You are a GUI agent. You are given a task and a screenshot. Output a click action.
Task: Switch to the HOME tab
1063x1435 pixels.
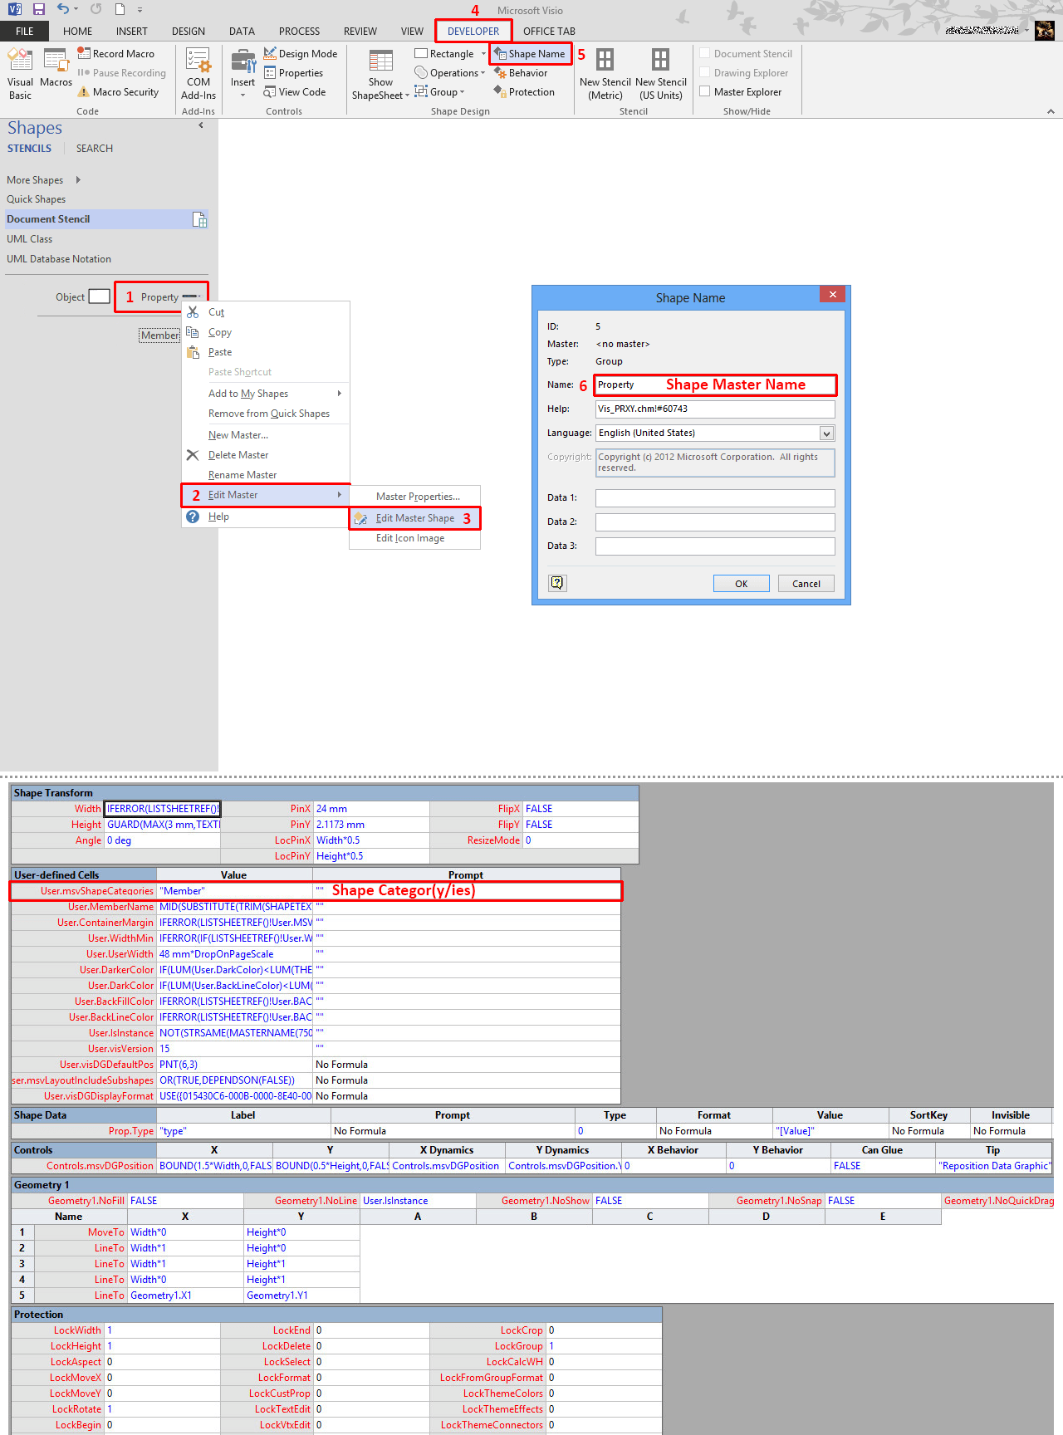coord(78,32)
